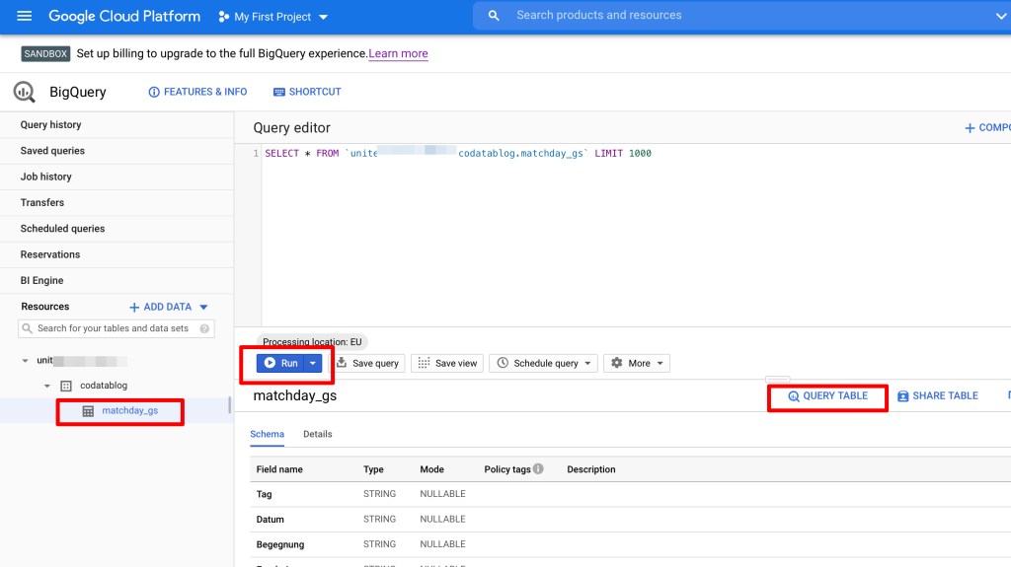Run the query
The image size is (1011, 567).
tap(280, 364)
